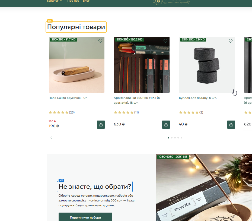Open the charcoal discs product image
The width and height of the screenshot is (252, 221).
[207, 65]
